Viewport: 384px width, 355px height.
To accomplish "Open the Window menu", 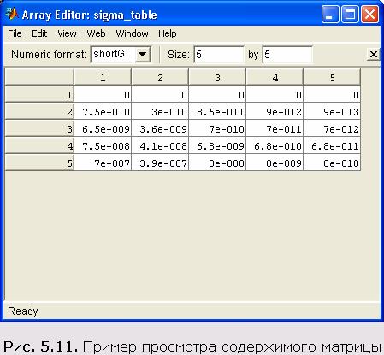I will (x=132, y=33).
